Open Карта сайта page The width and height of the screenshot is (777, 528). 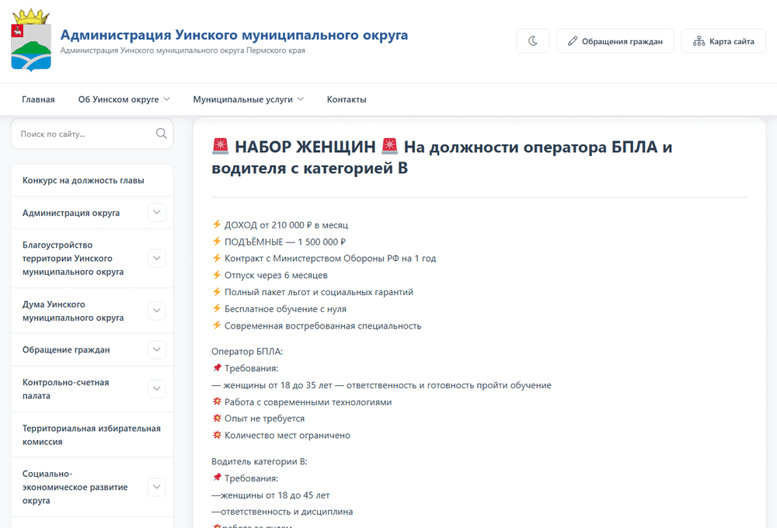click(x=723, y=41)
